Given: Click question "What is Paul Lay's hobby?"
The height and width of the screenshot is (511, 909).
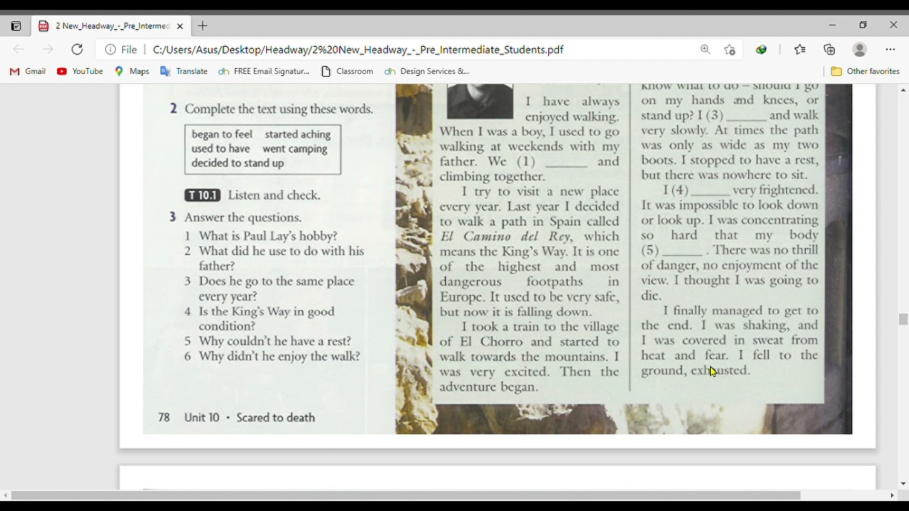Looking at the screenshot, I should (268, 236).
